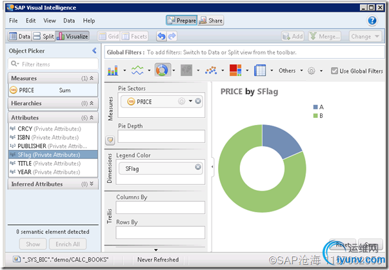
Task: Open the blue Help question icon
Action: point(372,21)
